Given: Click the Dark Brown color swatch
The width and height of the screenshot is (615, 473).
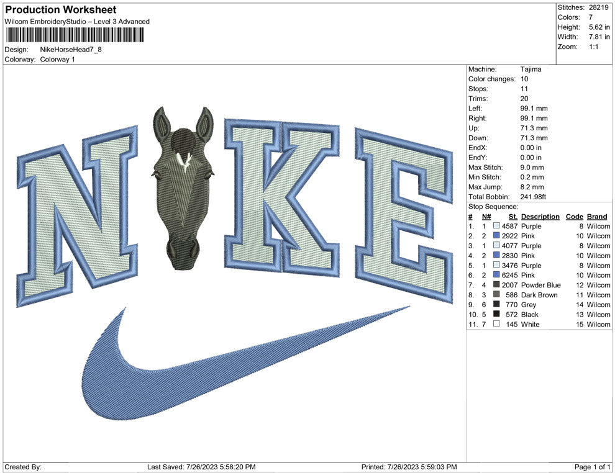Looking at the screenshot, I should 496,294.
